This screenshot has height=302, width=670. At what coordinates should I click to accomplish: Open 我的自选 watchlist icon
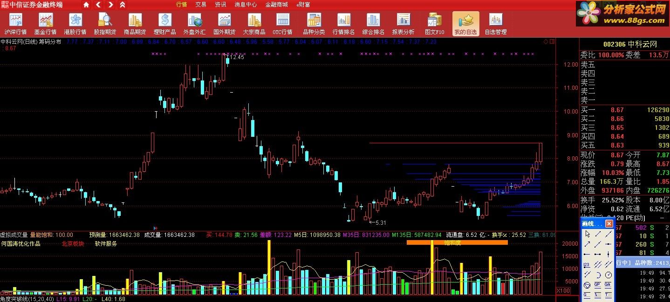point(465,23)
